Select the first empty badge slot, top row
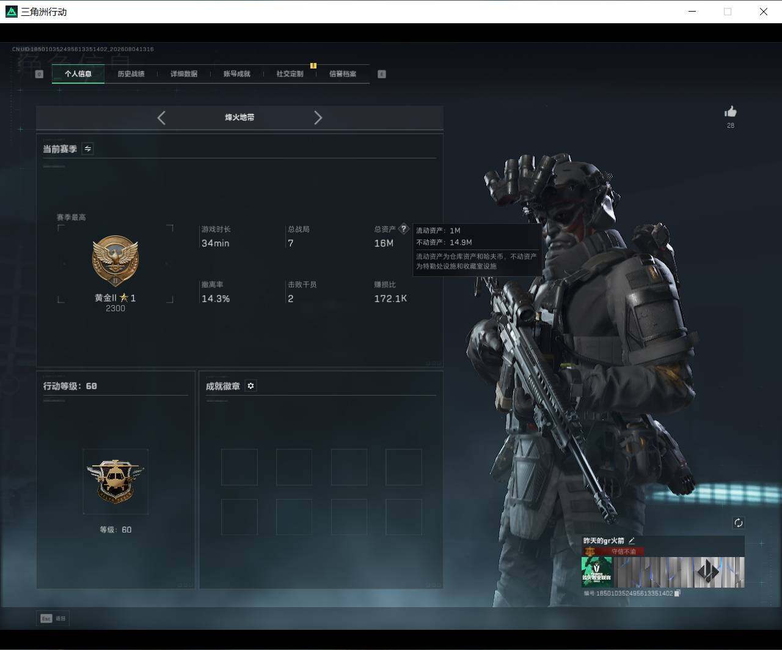Image resolution: width=782 pixels, height=650 pixels. [239, 467]
